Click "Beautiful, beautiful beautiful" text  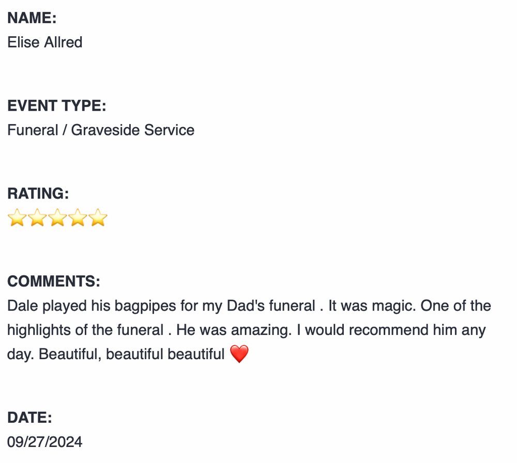(x=132, y=354)
